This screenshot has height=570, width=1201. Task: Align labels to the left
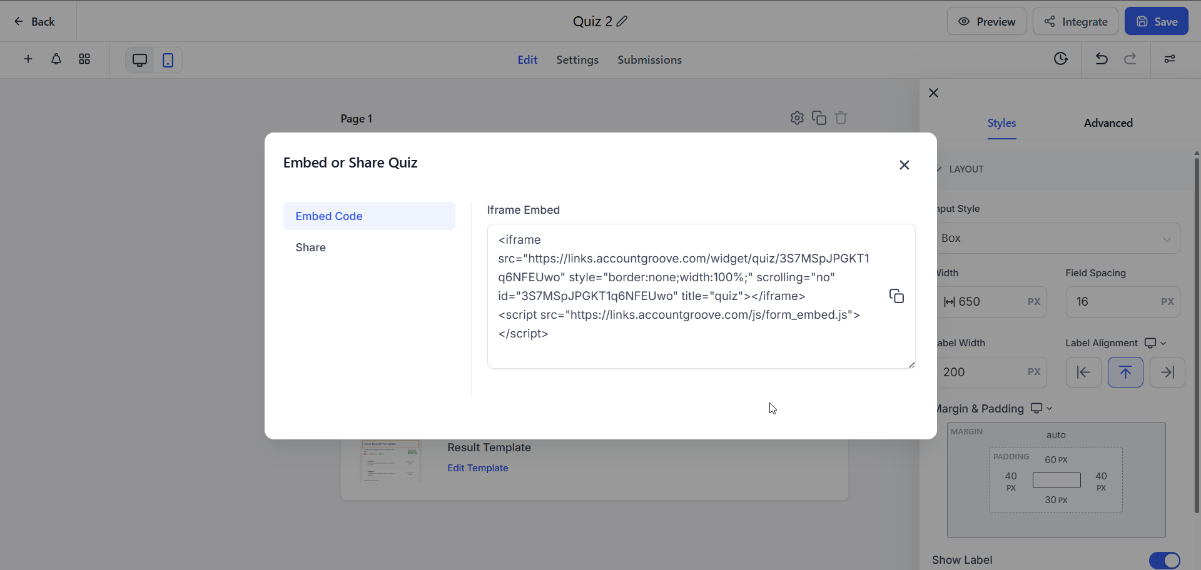[1083, 372]
